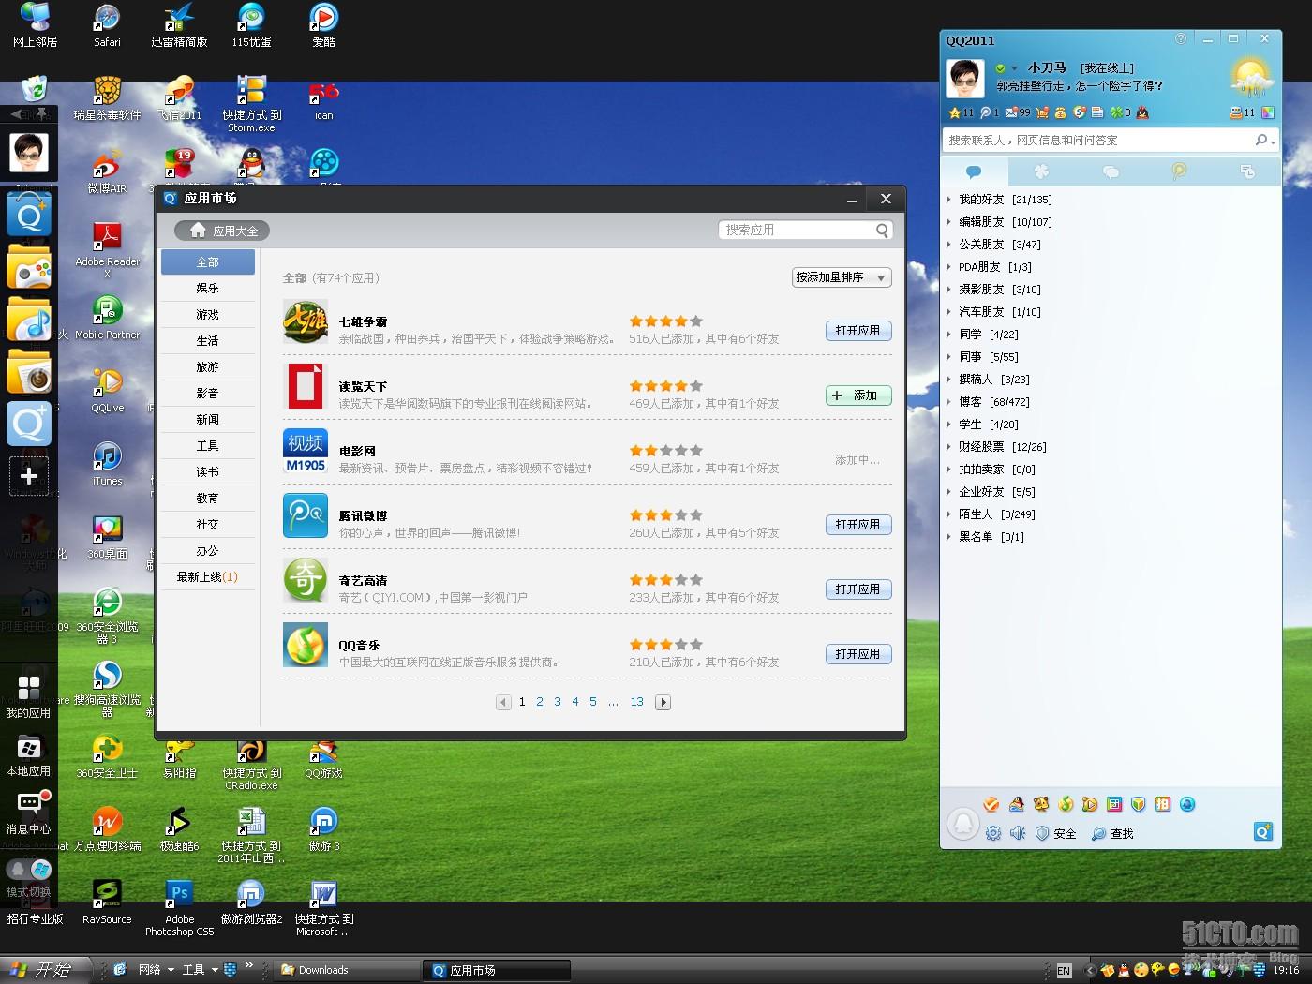Image resolution: width=1312 pixels, height=984 pixels.
Task: Click 打开应用 for 腾讯微博
Action: pos(857,525)
